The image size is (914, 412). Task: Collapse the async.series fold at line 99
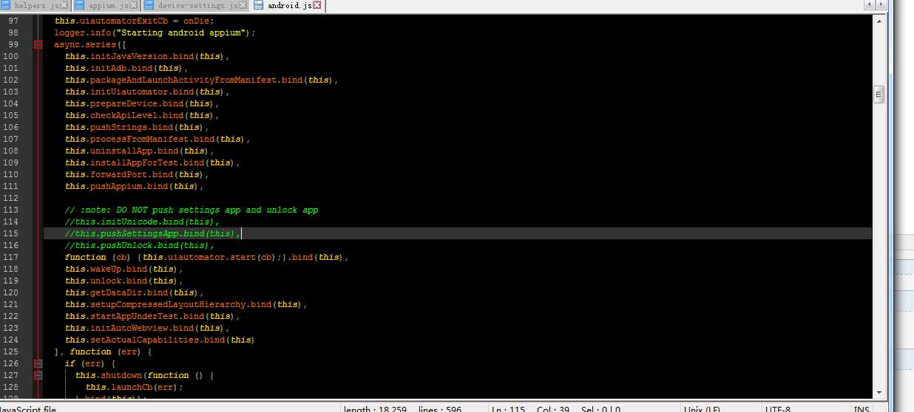coord(38,44)
